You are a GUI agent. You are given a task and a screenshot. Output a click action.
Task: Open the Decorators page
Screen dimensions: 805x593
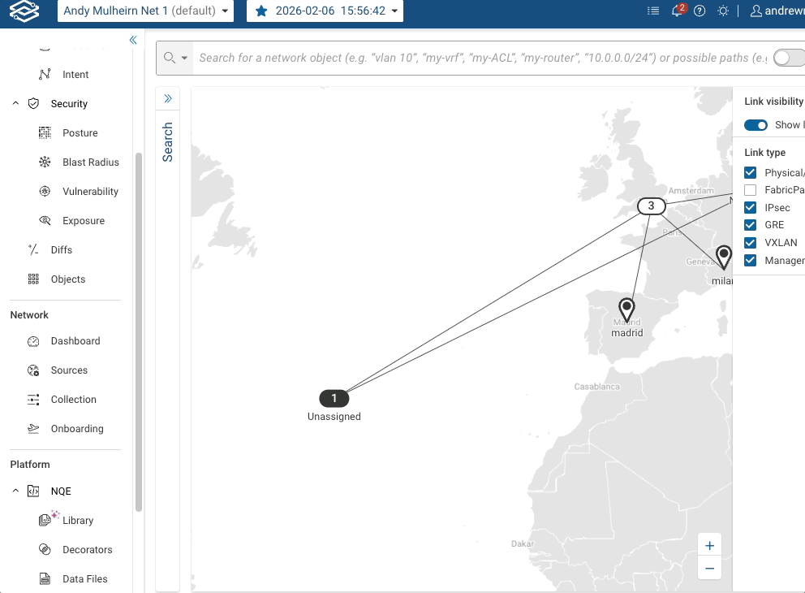88,550
